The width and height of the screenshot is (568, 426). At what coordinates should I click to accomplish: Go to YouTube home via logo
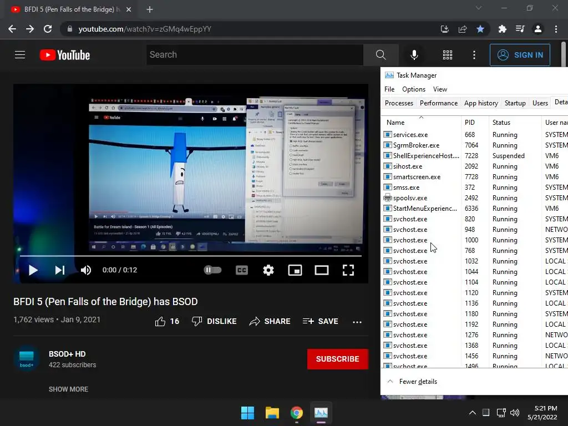coord(65,55)
